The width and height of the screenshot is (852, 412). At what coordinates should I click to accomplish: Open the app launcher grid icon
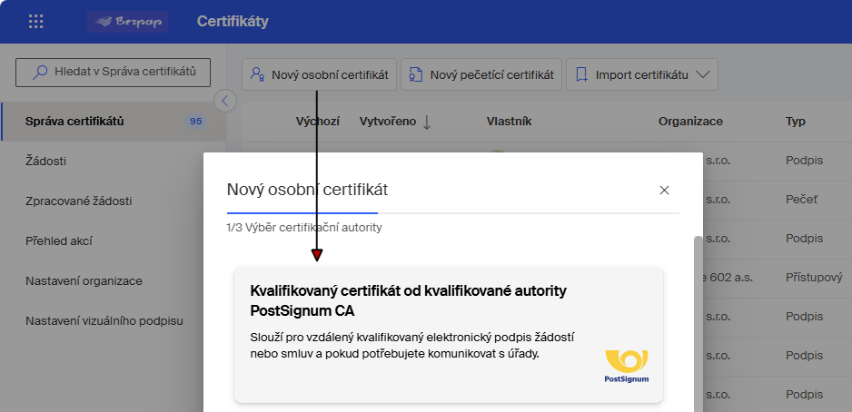(x=36, y=22)
